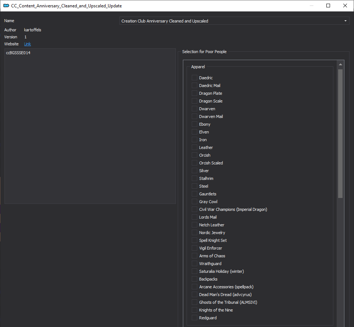Select Dead Man's Dread (advcyrus) checkbox
The image size is (354, 327).
click(194, 295)
